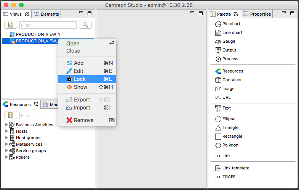The image size is (299, 190).
Task: Click the Host groups label
Action: [x=28, y=138]
